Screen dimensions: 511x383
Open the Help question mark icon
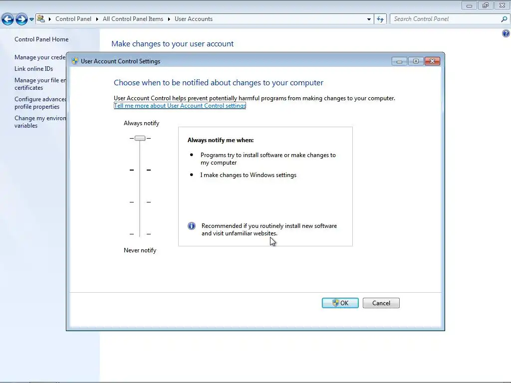(x=506, y=33)
